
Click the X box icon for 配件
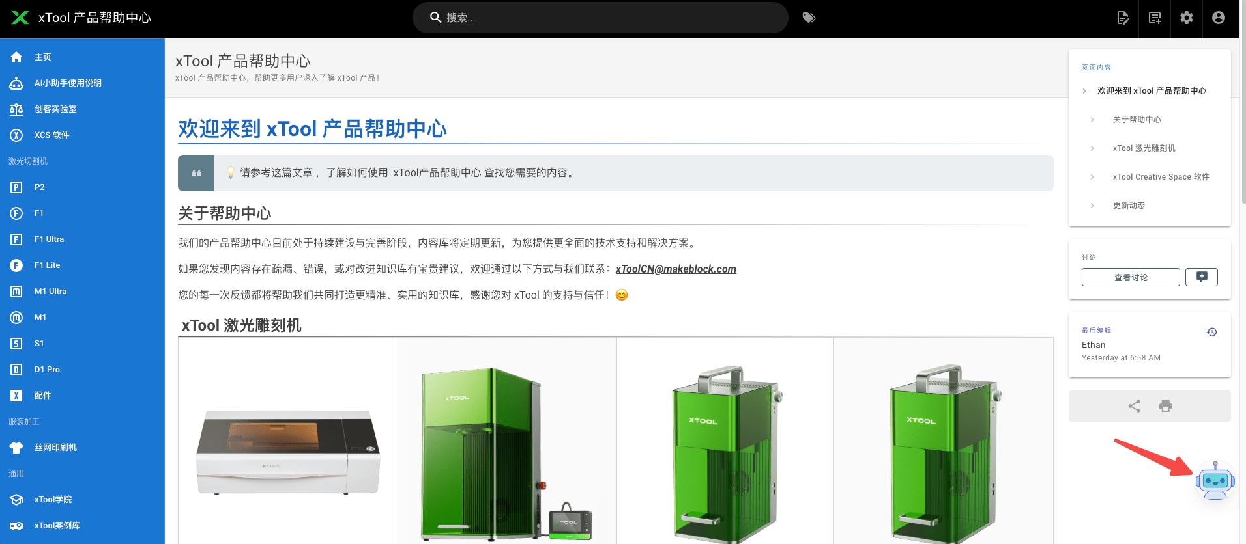pos(16,396)
